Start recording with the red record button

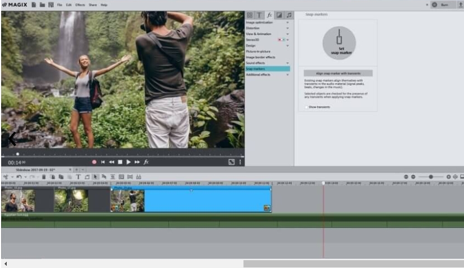coord(94,162)
